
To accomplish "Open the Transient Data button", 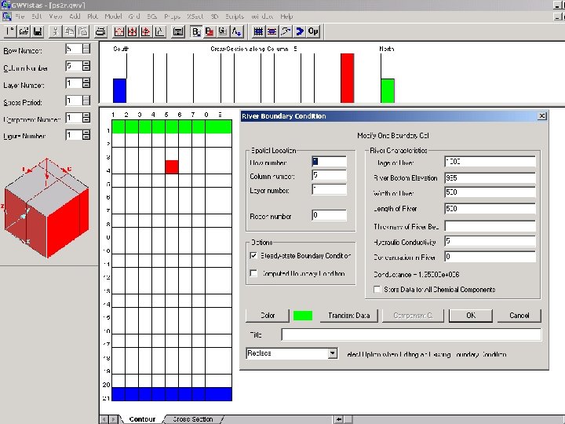I will click(x=348, y=316).
